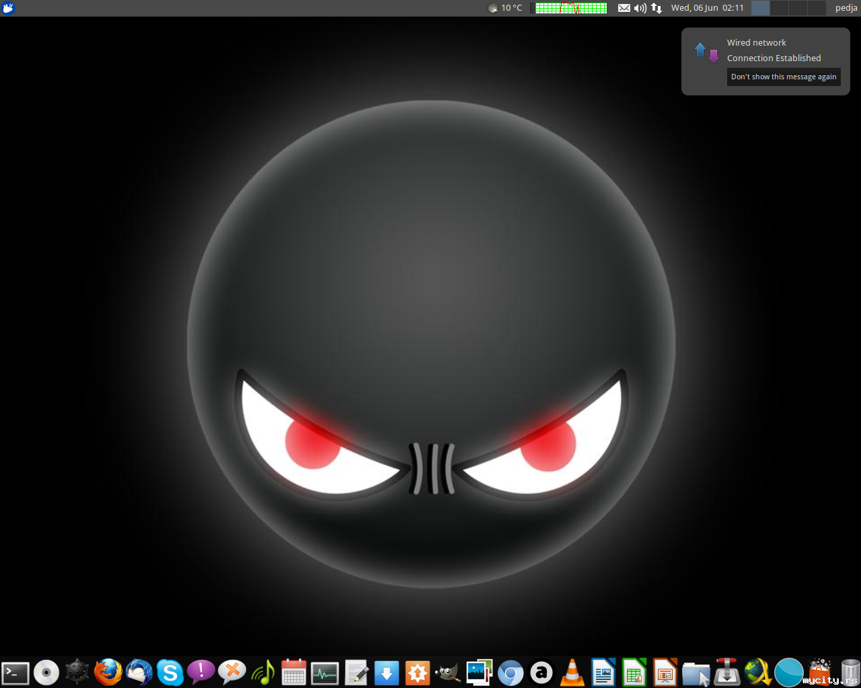Launch the Chromium browser
861x688 pixels.
click(511, 673)
